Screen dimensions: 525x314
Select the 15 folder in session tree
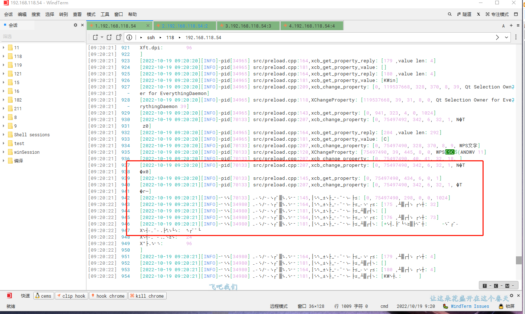[x=13, y=82]
